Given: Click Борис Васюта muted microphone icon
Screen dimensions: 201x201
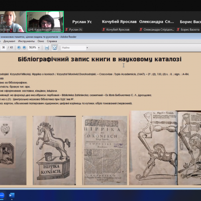Looking at the screenshot, I should tap(178, 30).
